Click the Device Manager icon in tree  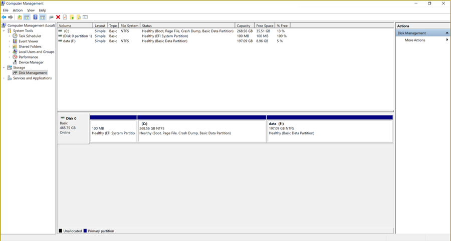click(15, 62)
